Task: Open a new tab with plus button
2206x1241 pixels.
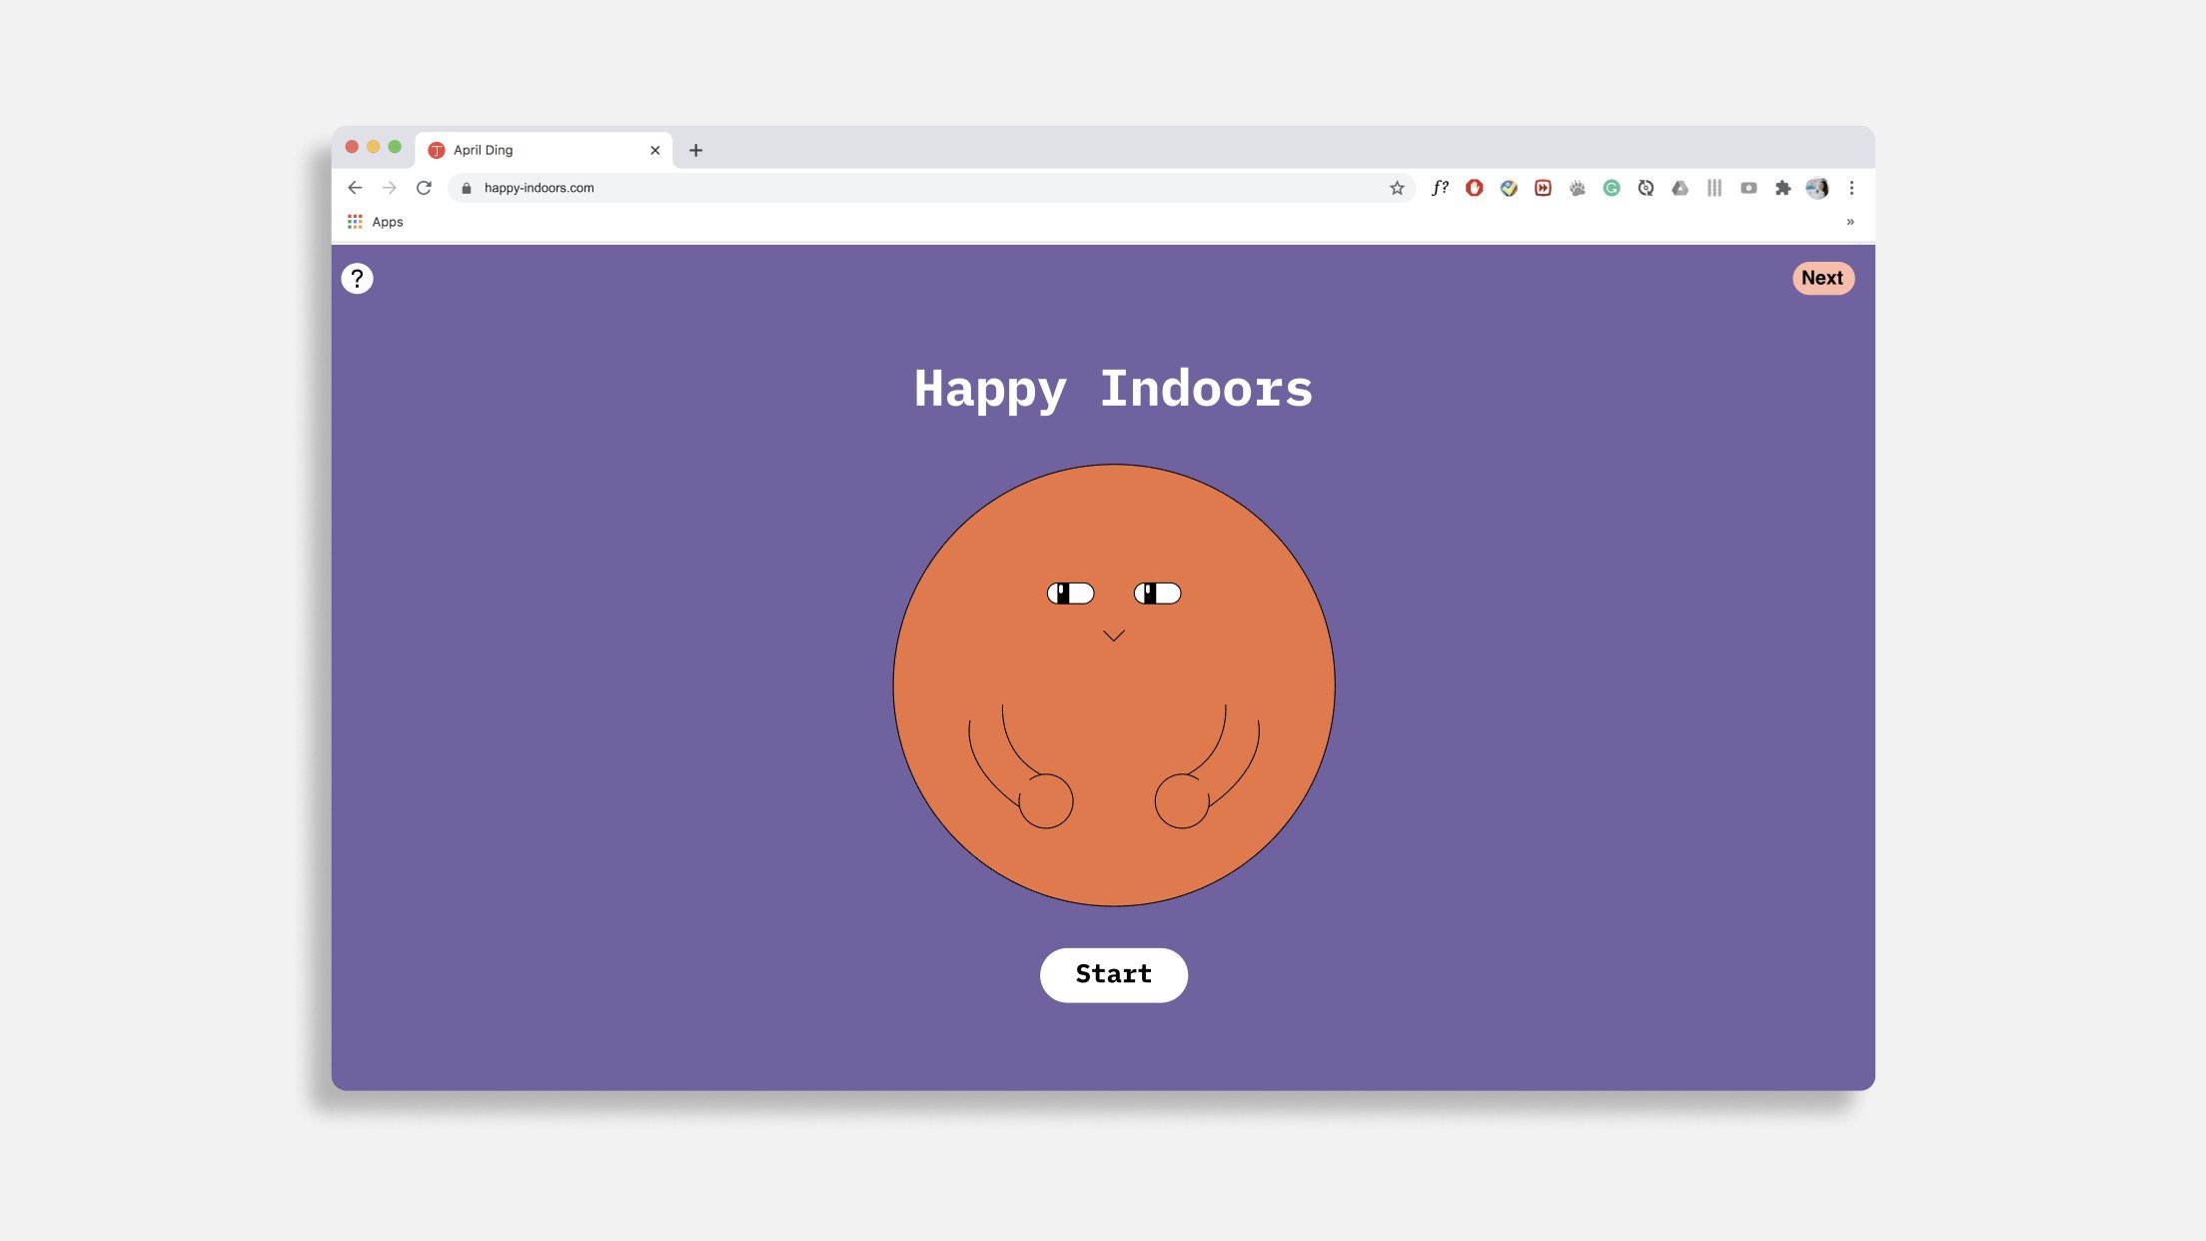Action: click(696, 150)
